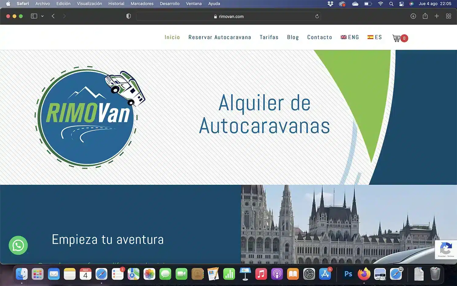Click the Parliament building photo
The height and width of the screenshot is (286, 457).
(349, 224)
